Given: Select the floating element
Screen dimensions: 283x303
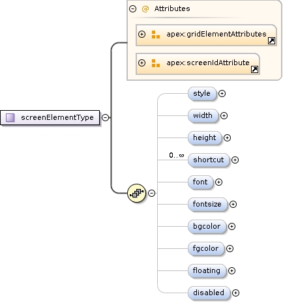Looking at the screenshot, I should click(x=207, y=270).
